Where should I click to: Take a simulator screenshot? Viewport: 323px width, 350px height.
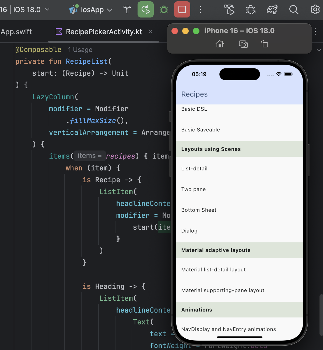(x=243, y=44)
